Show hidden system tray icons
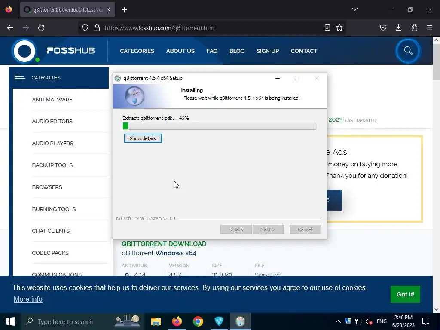440x330 pixels. click(x=338, y=321)
